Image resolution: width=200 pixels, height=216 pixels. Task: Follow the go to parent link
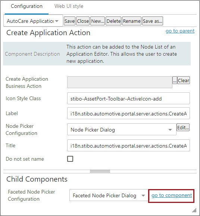(x=180, y=31)
